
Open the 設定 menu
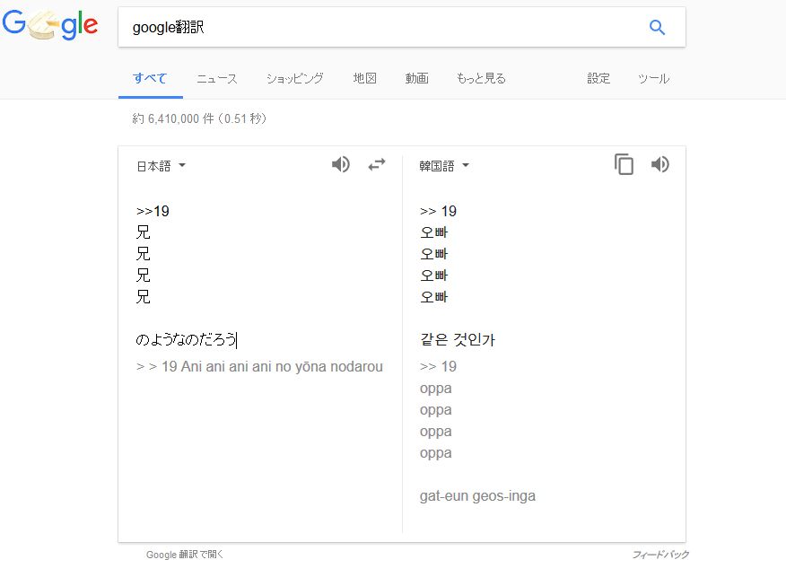point(598,79)
